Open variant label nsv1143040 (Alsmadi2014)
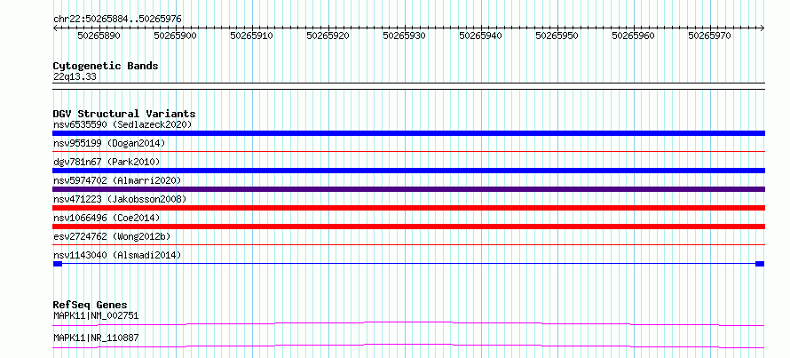Screen dimensions: 790x358 click(117, 255)
